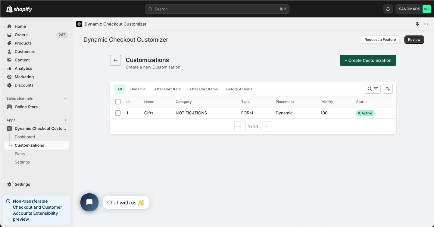Click the Category column header

tap(184, 102)
